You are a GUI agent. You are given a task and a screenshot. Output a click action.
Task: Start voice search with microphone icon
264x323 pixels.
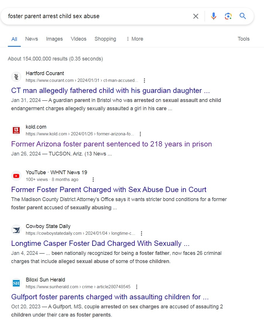(x=214, y=16)
